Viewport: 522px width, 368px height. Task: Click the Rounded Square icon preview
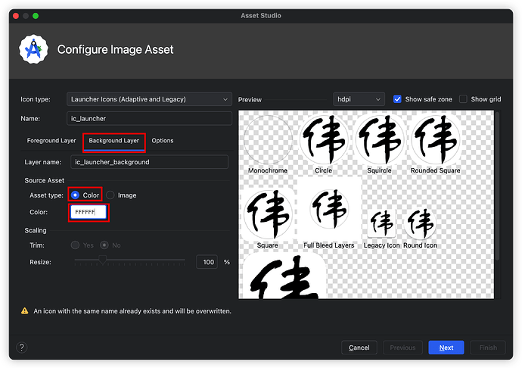[435, 140]
